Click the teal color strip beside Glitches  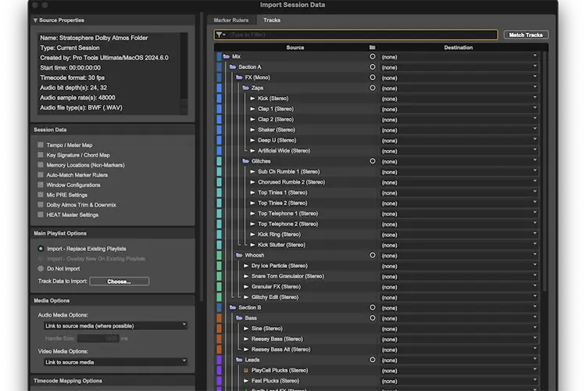pyautogui.click(x=219, y=161)
